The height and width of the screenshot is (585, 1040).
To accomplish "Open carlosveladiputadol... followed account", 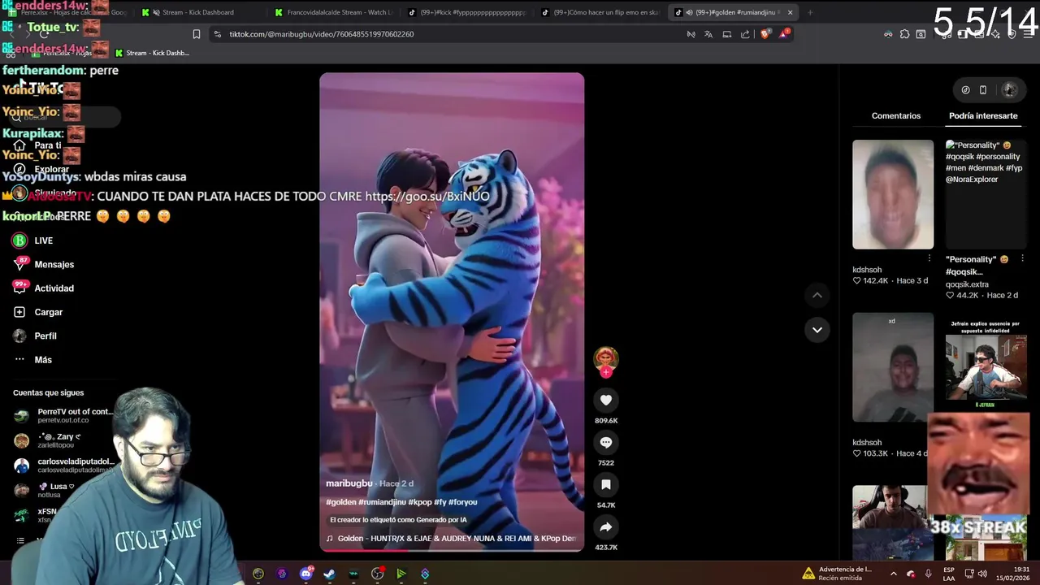I will (63, 466).
